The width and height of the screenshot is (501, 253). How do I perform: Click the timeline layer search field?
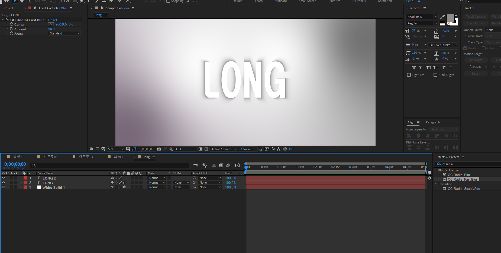pyautogui.click(x=109, y=165)
